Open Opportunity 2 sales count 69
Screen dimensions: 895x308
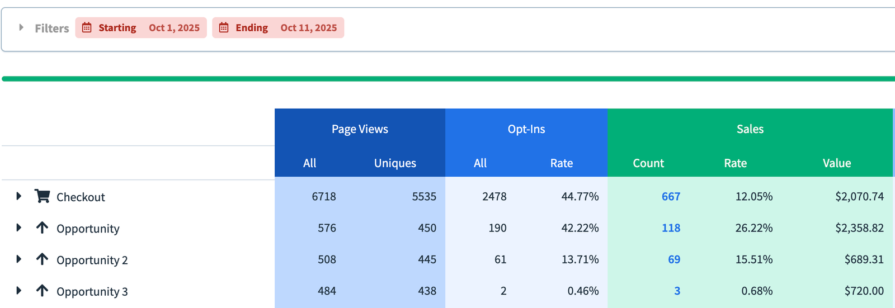click(x=674, y=259)
